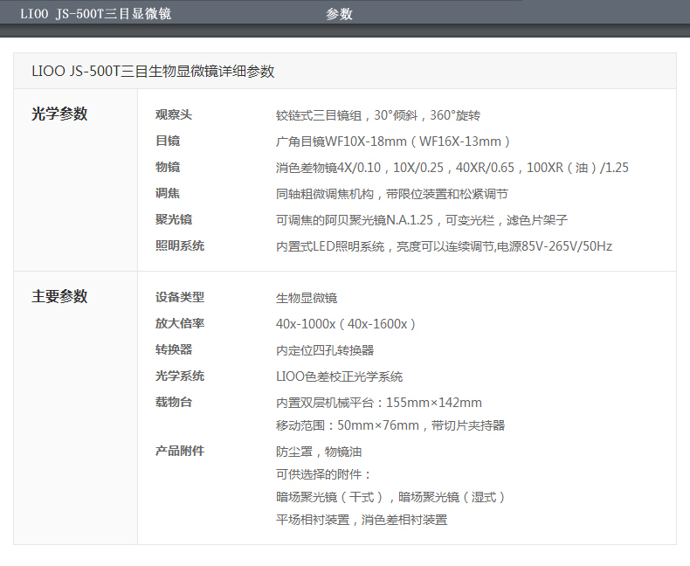
Task: Click the value starting 内置式LED照明系统
Action: point(444,246)
